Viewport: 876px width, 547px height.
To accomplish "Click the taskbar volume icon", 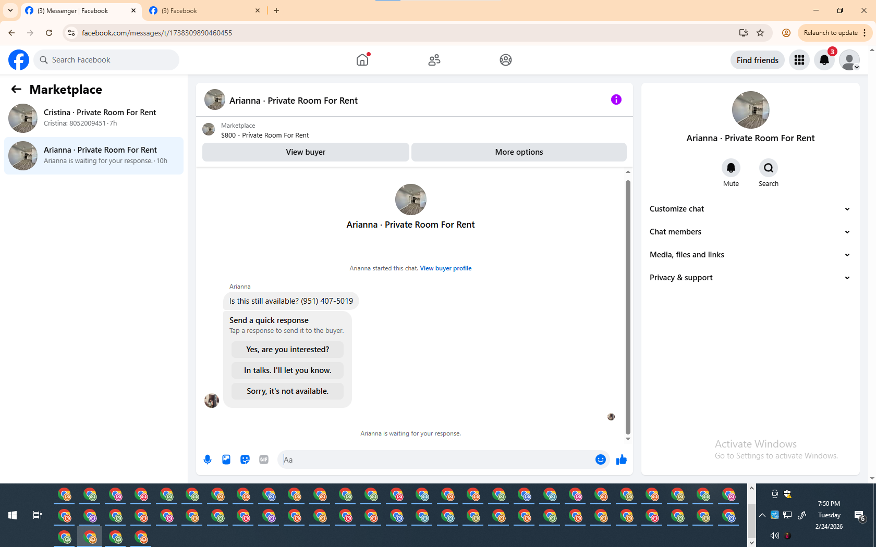I will click(x=775, y=536).
